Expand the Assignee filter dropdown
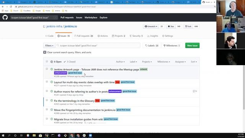 [180, 62]
